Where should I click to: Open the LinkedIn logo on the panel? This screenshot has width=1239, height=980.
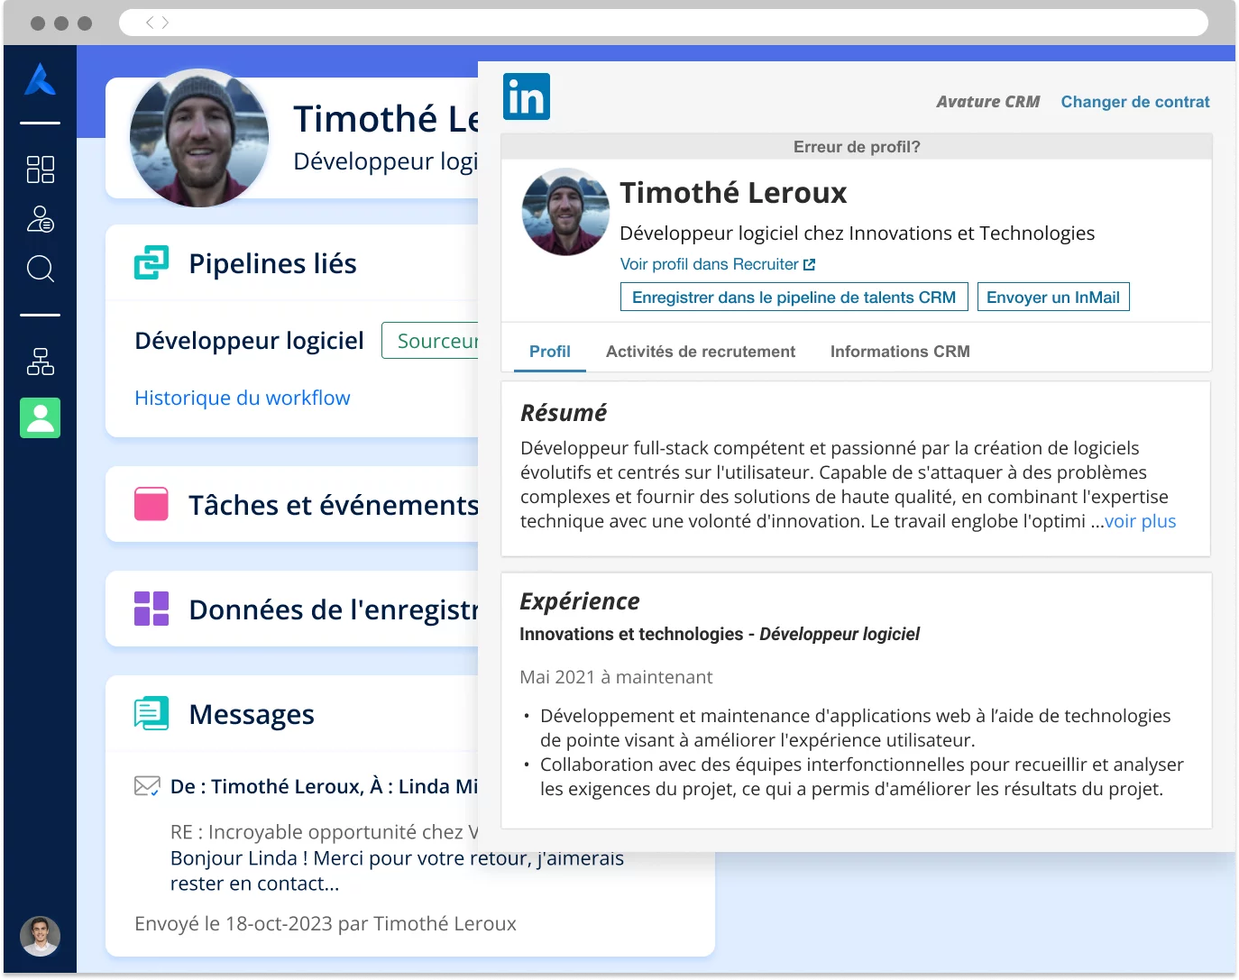pos(527,96)
